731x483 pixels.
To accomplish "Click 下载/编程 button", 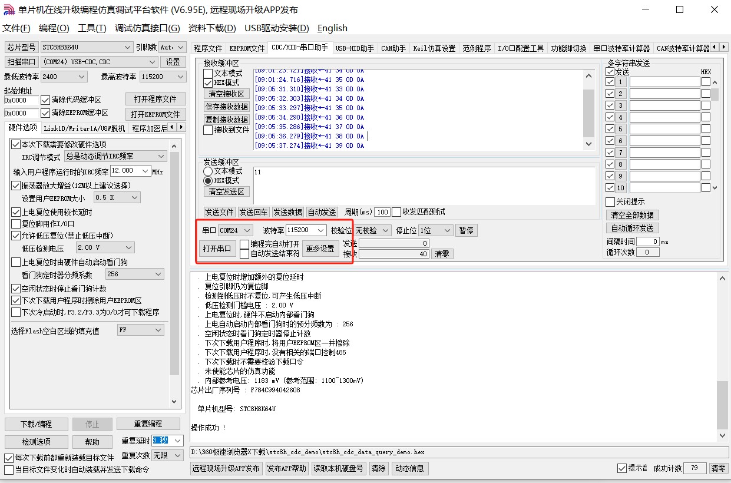I will pyautogui.click(x=36, y=424).
